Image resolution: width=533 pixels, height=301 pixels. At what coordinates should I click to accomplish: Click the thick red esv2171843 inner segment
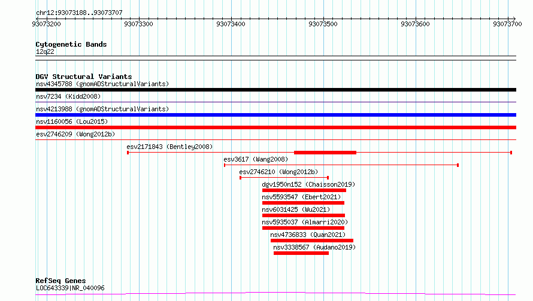[x=325, y=153]
